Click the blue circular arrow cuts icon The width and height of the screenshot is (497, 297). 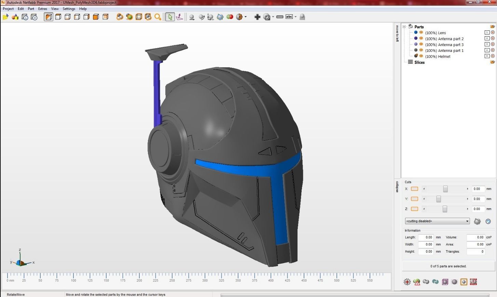click(x=488, y=221)
